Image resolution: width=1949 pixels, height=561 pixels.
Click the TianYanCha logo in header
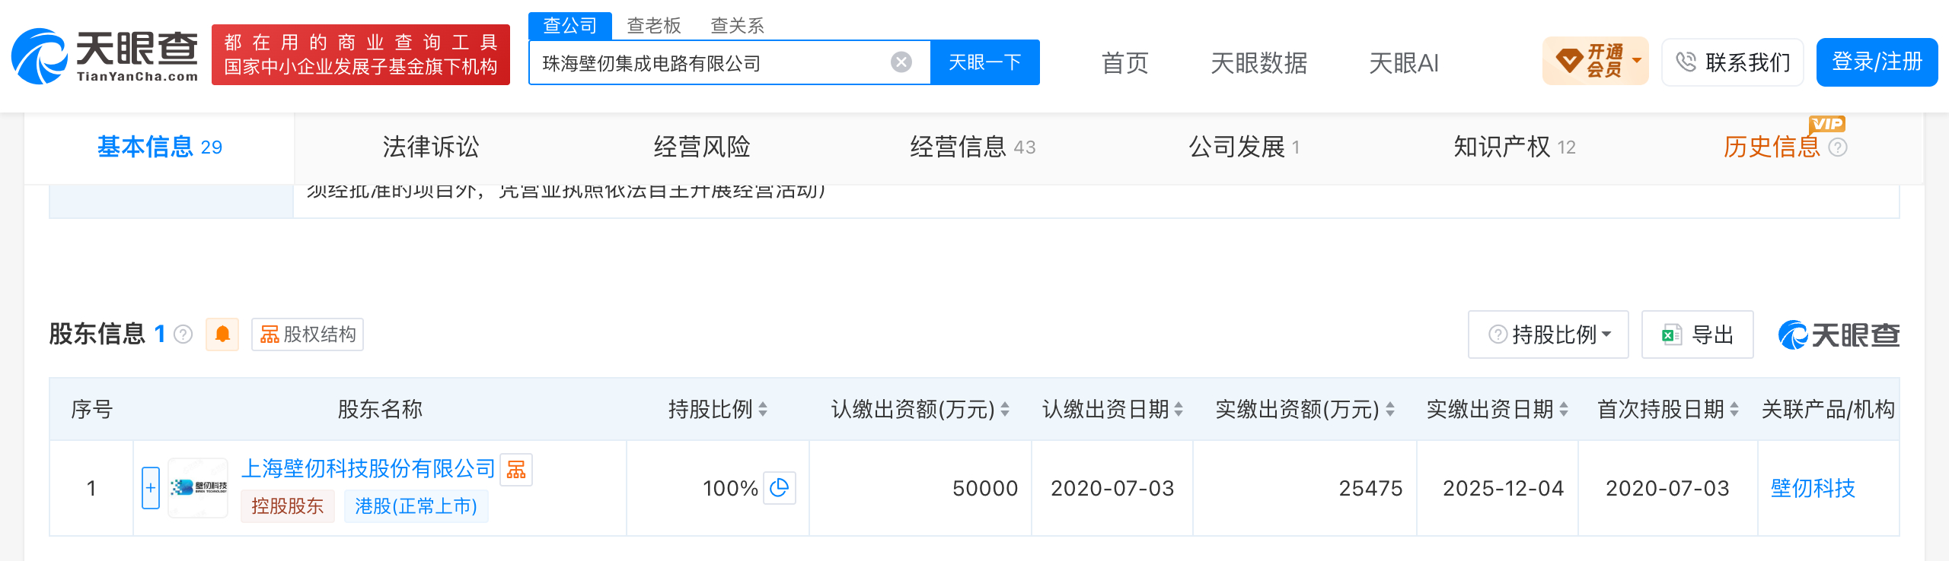click(x=105, y=55)
